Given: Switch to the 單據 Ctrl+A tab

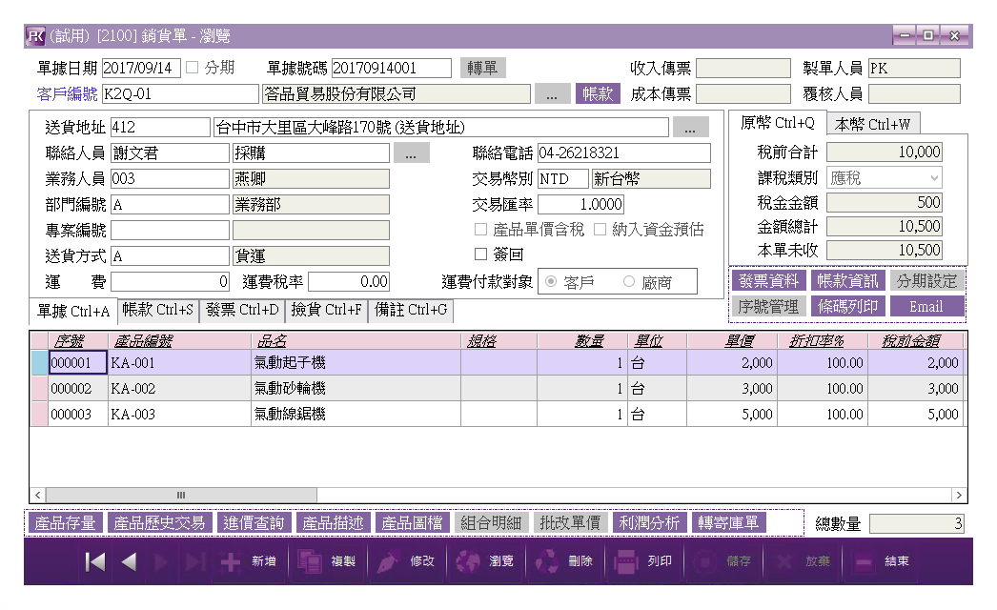Looking at the screenshot, I should [x=73, y=311].
